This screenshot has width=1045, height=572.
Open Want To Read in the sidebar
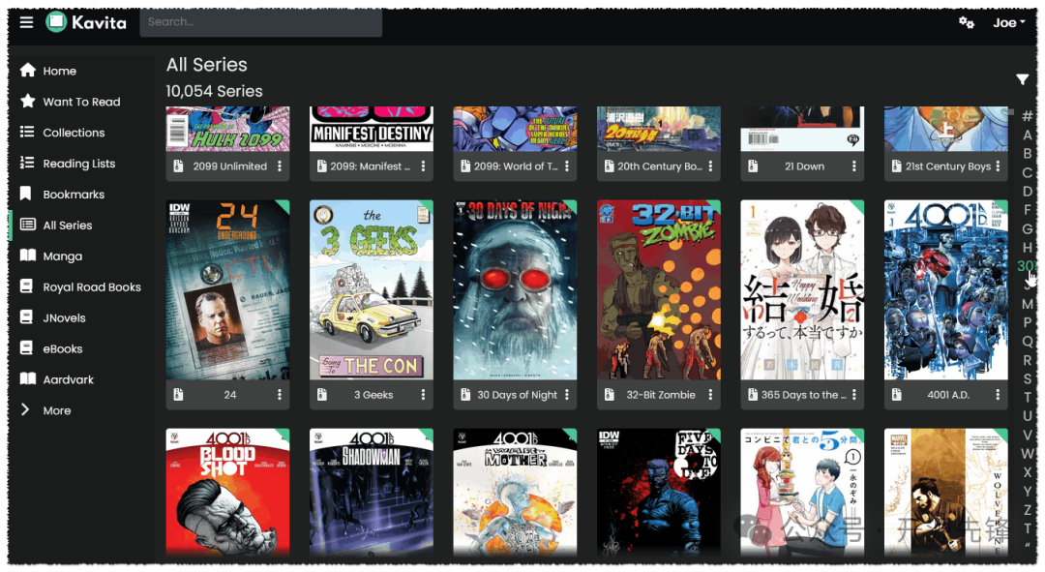[x=81, y=102]
